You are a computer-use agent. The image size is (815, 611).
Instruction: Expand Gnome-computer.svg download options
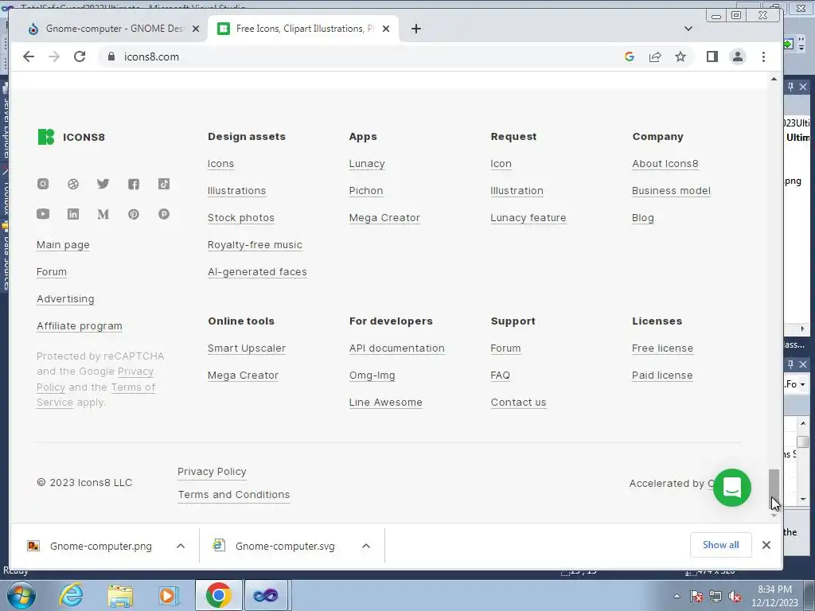tap(366, 546)
